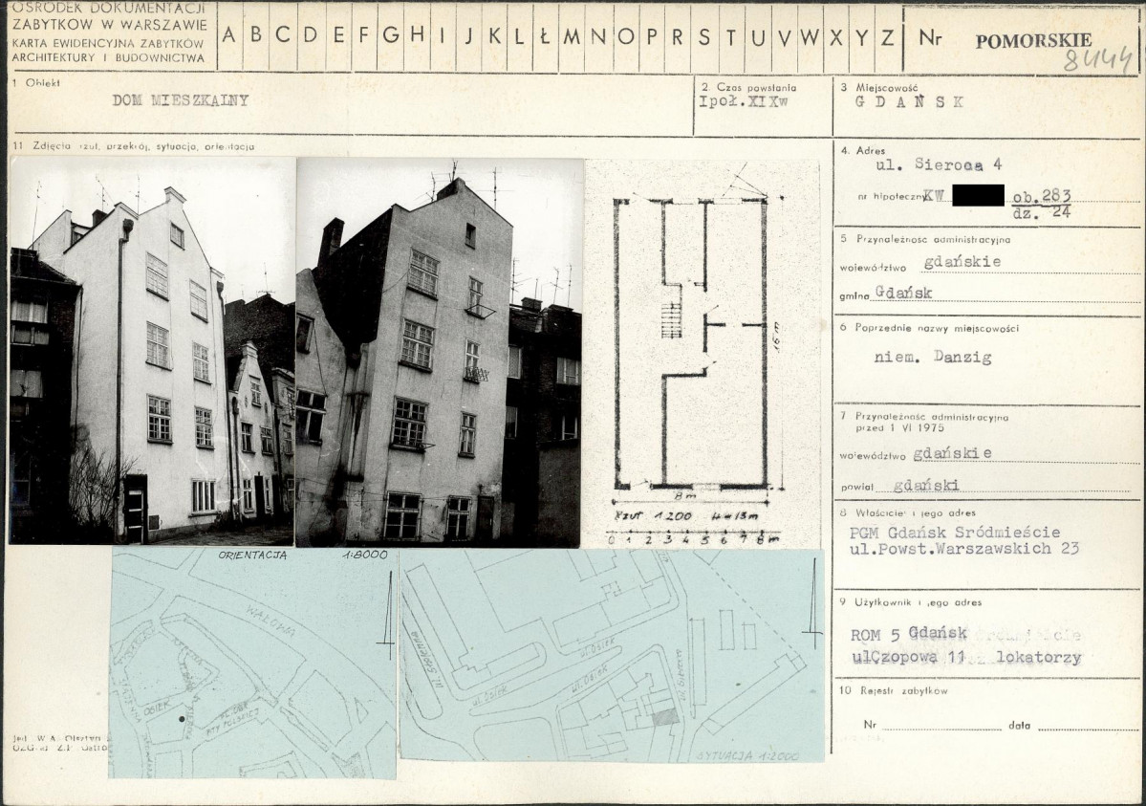Click the letter A index box

click(229, 35)
